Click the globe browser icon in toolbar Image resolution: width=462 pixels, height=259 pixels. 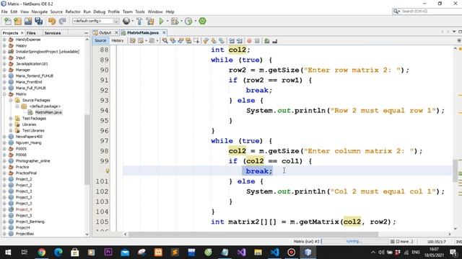(126, 21)
